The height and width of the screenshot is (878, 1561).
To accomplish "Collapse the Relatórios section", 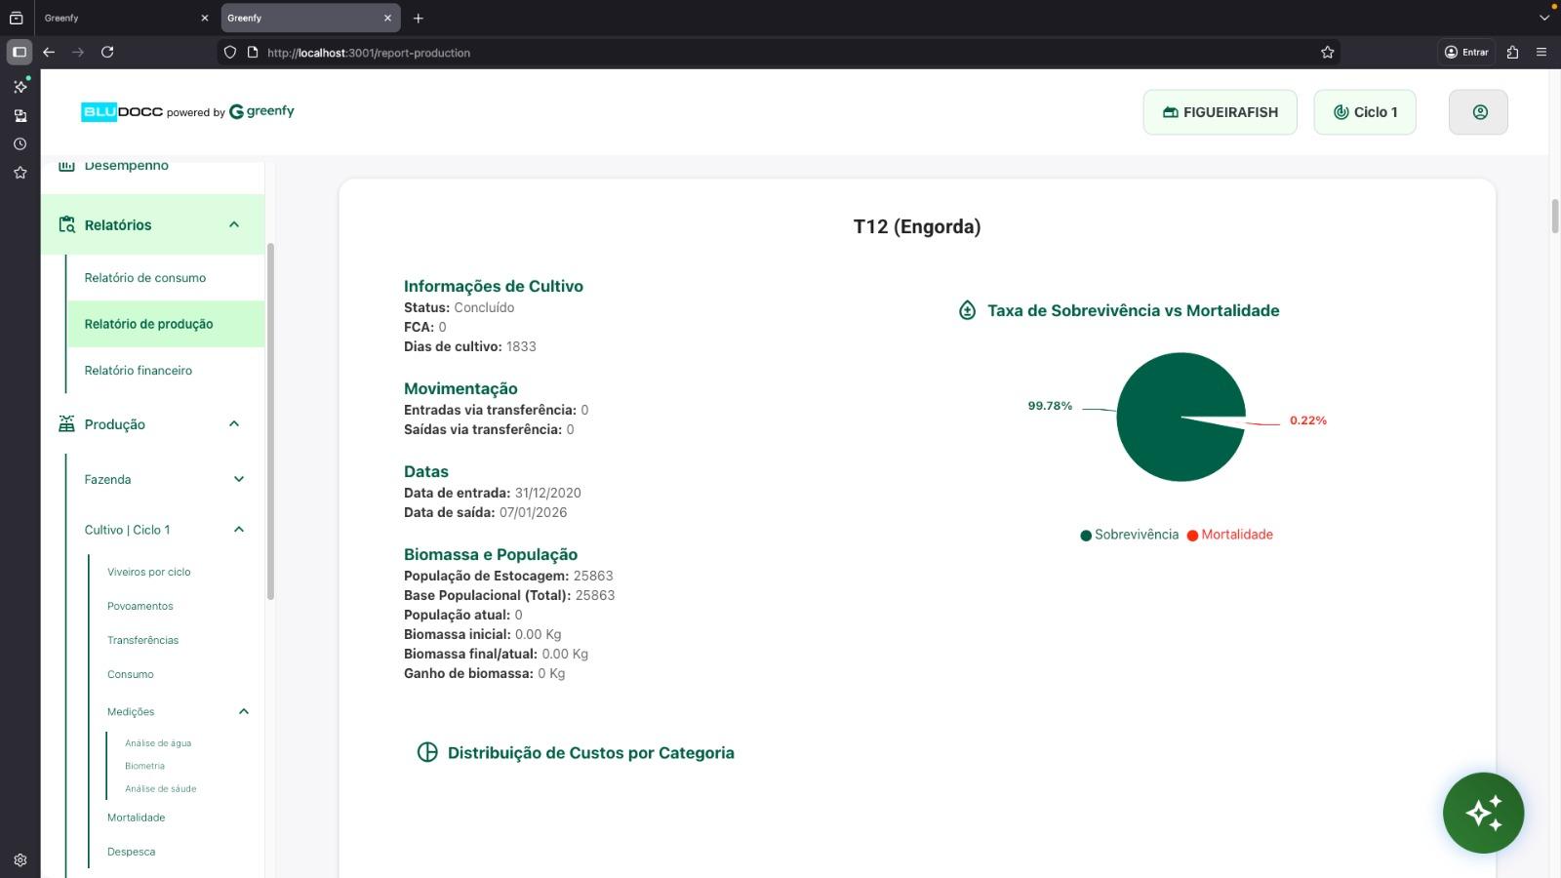I will coord(233,224).
